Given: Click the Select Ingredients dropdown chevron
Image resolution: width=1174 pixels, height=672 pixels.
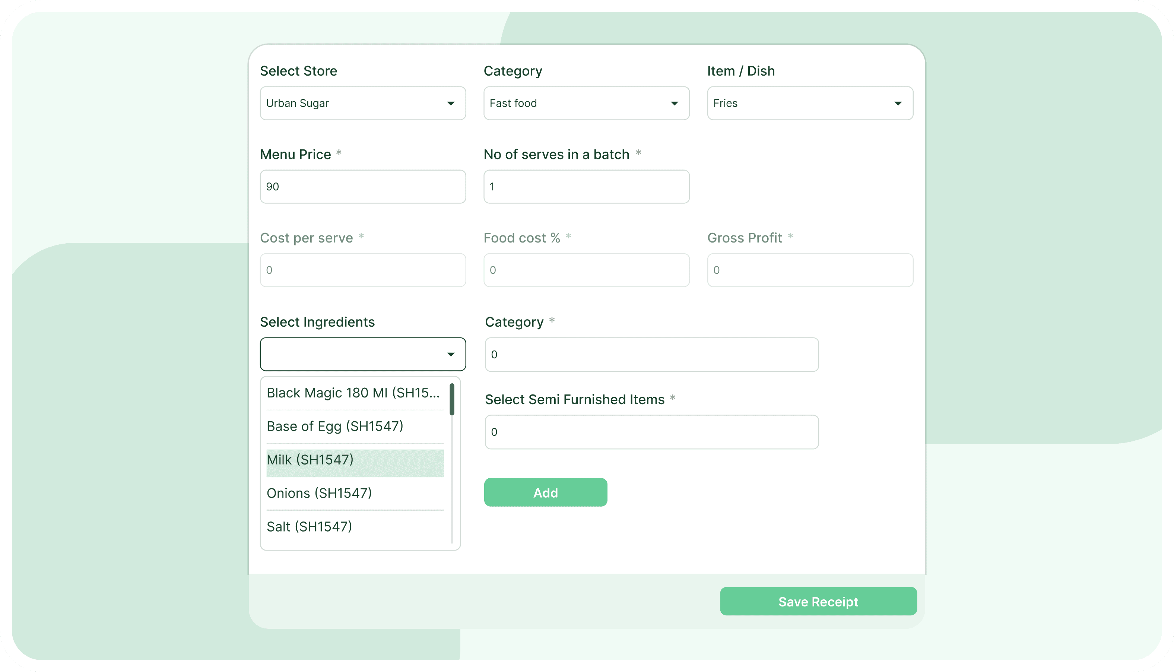Looking at the screenshot, I should coord(451,354).
